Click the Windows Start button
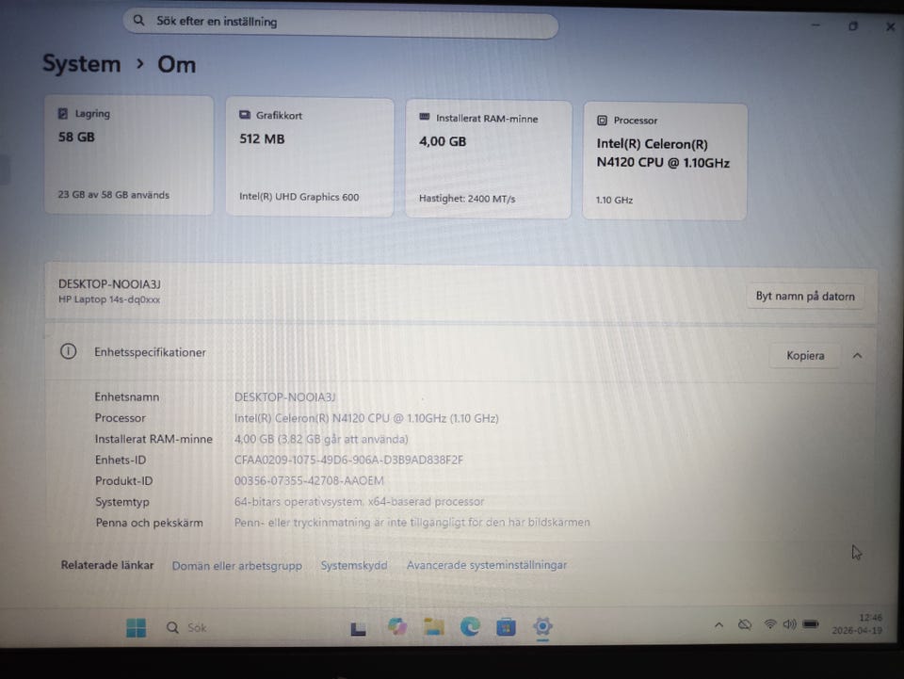This screenshot has height=679, width=904. coord(136,628)
